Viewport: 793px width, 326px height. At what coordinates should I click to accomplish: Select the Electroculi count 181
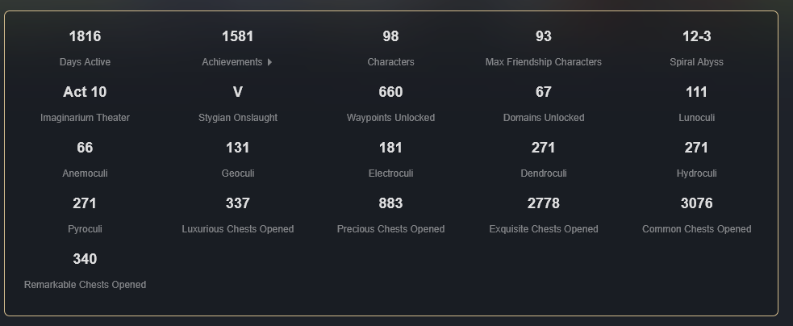[390, 148]
